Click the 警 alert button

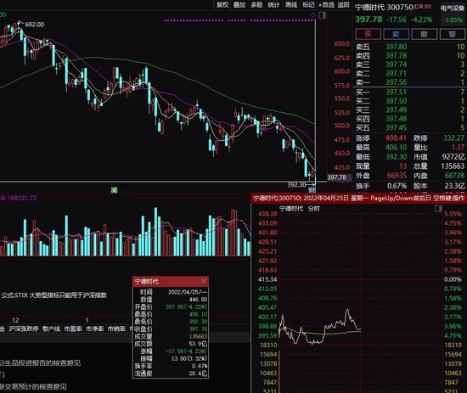coord(452,34)
